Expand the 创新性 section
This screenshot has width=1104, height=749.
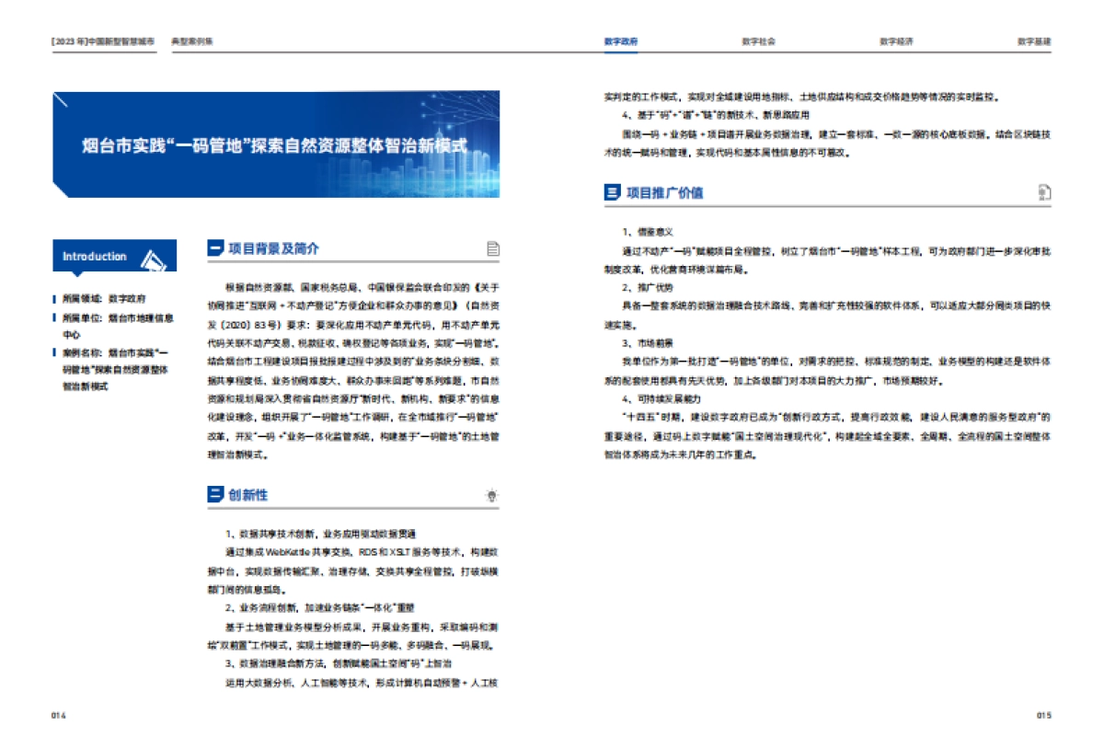point(247,495)
